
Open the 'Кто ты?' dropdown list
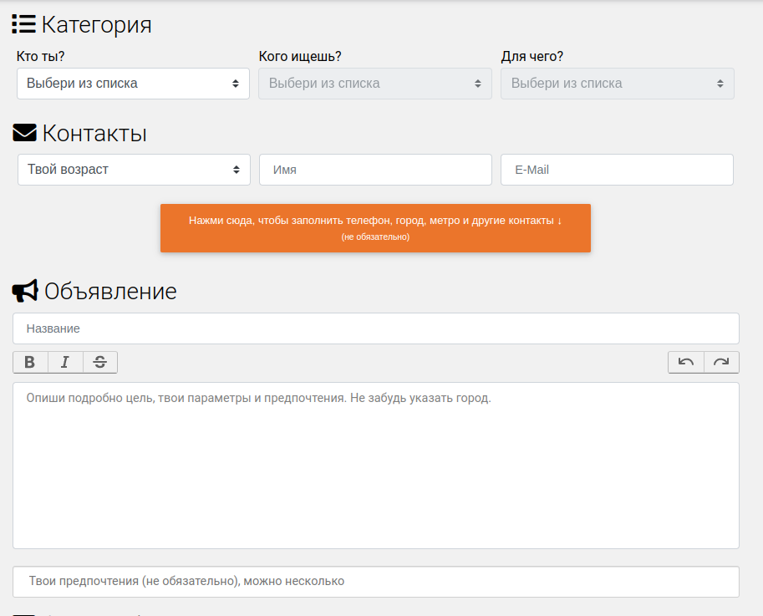(134, 84)
